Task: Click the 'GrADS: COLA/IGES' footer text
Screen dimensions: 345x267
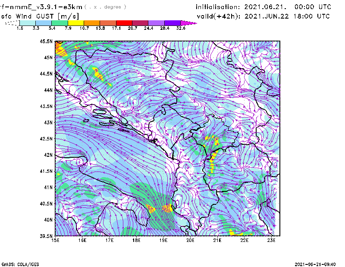Action: 20,264
